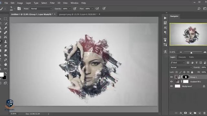Open the Actions panel play icon
Image resolution: width=207 pixels, height=116 pixels.
click(165, 18)
